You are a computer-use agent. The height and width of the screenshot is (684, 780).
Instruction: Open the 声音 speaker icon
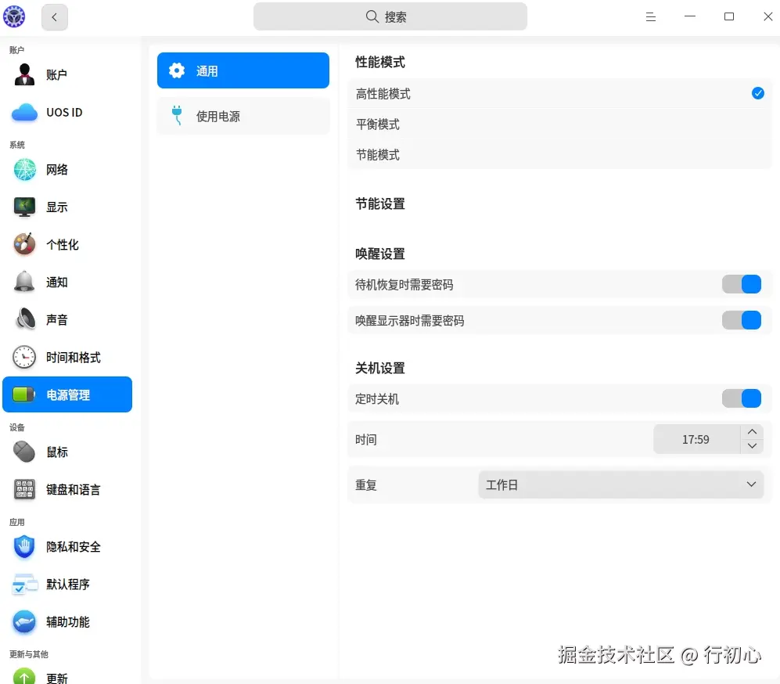[x=25, y=319]
